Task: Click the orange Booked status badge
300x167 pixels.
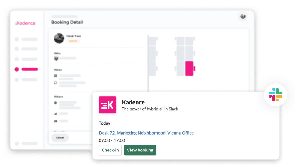Action: [x=73, y=41]
